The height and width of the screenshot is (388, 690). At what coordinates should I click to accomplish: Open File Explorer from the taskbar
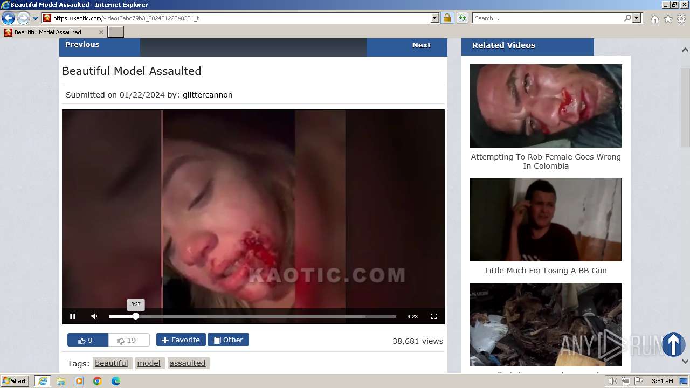point(61,381)
